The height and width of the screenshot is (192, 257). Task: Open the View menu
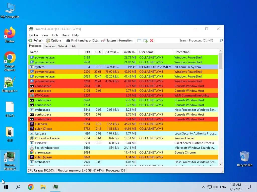coord(45,35)
